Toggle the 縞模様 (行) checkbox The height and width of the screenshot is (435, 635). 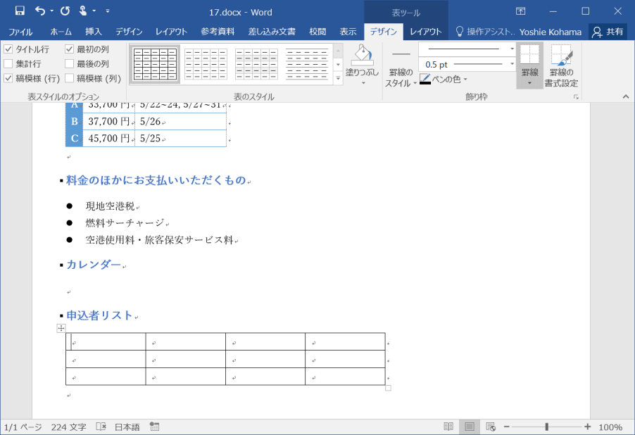coord(8,78)
